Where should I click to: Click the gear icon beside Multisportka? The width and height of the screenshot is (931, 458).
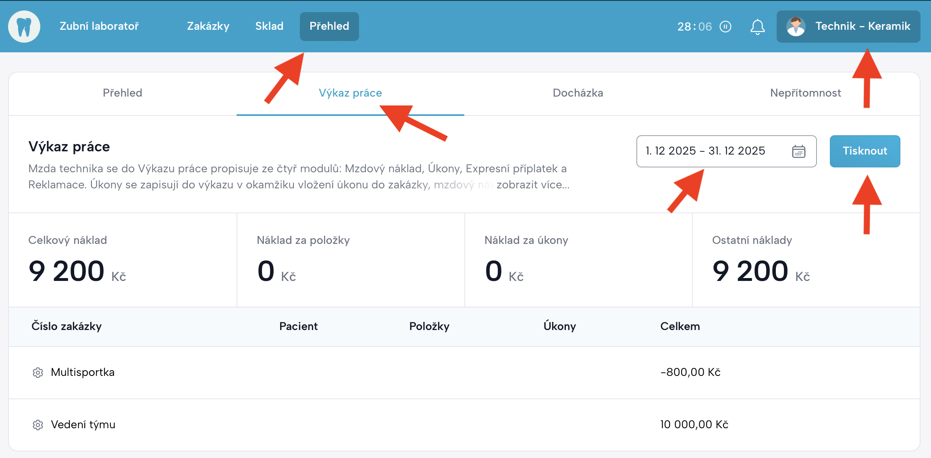(38, 373)
